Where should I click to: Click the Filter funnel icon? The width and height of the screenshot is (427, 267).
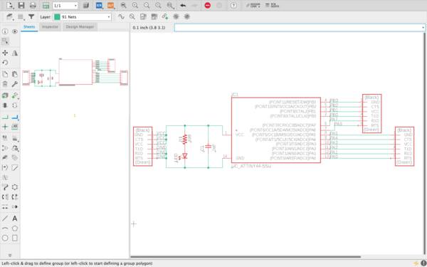pos(31,17)
